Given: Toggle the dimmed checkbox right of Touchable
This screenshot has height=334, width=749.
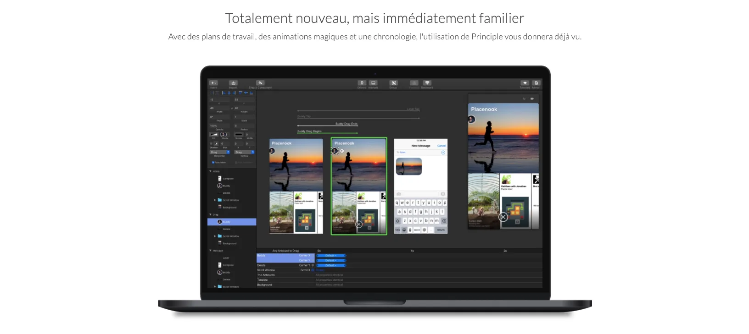Looking at the screenshot, I should click(x=236, y=162).
